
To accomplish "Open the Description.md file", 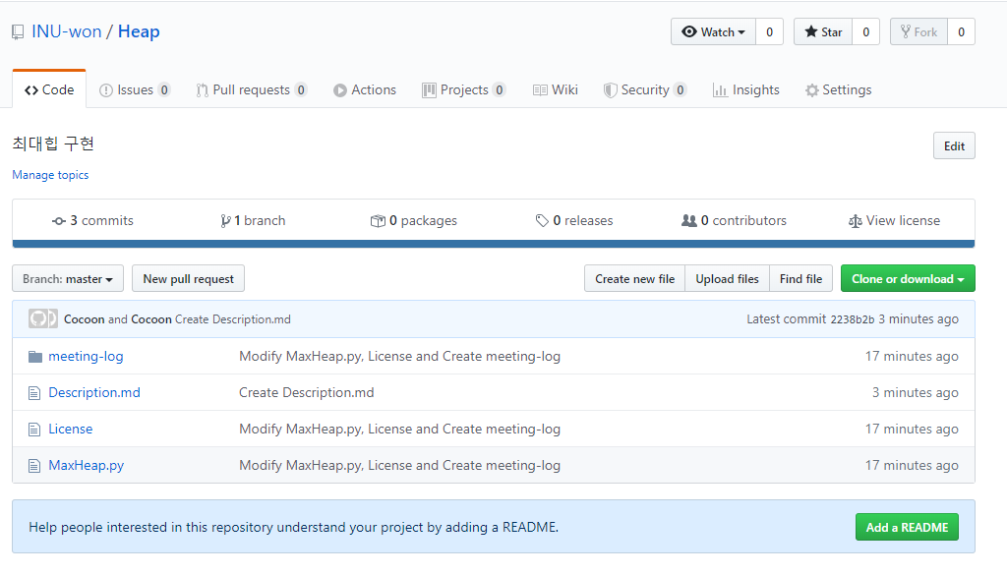I will (94, 393).
